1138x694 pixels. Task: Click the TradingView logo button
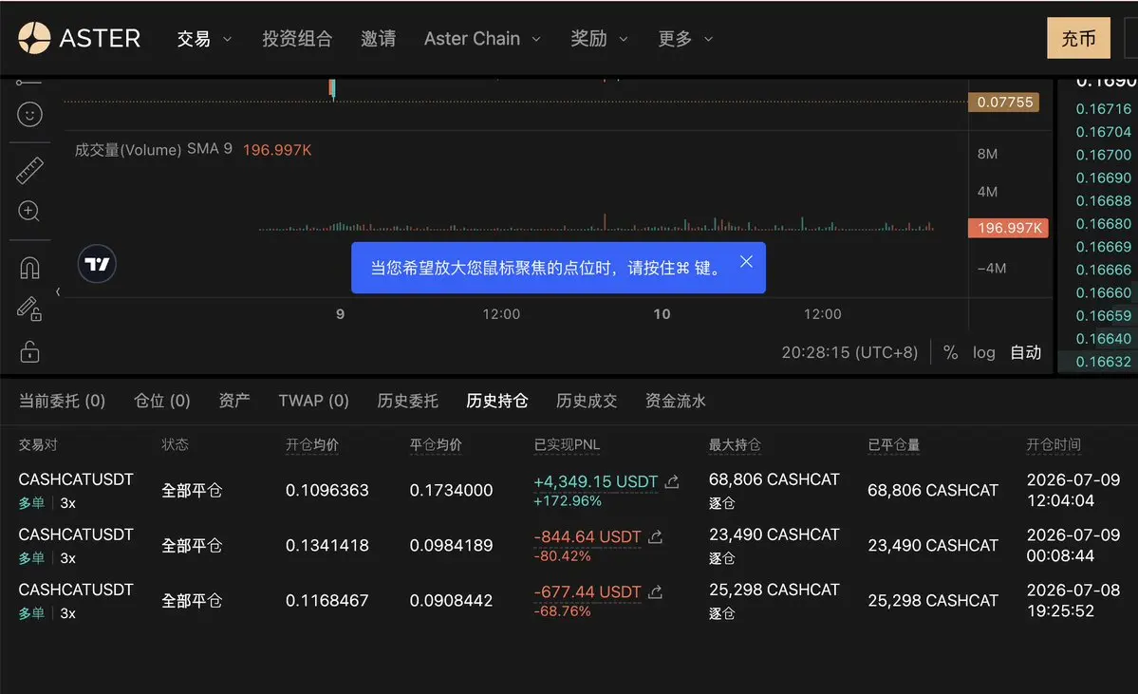tap(97, 264)
